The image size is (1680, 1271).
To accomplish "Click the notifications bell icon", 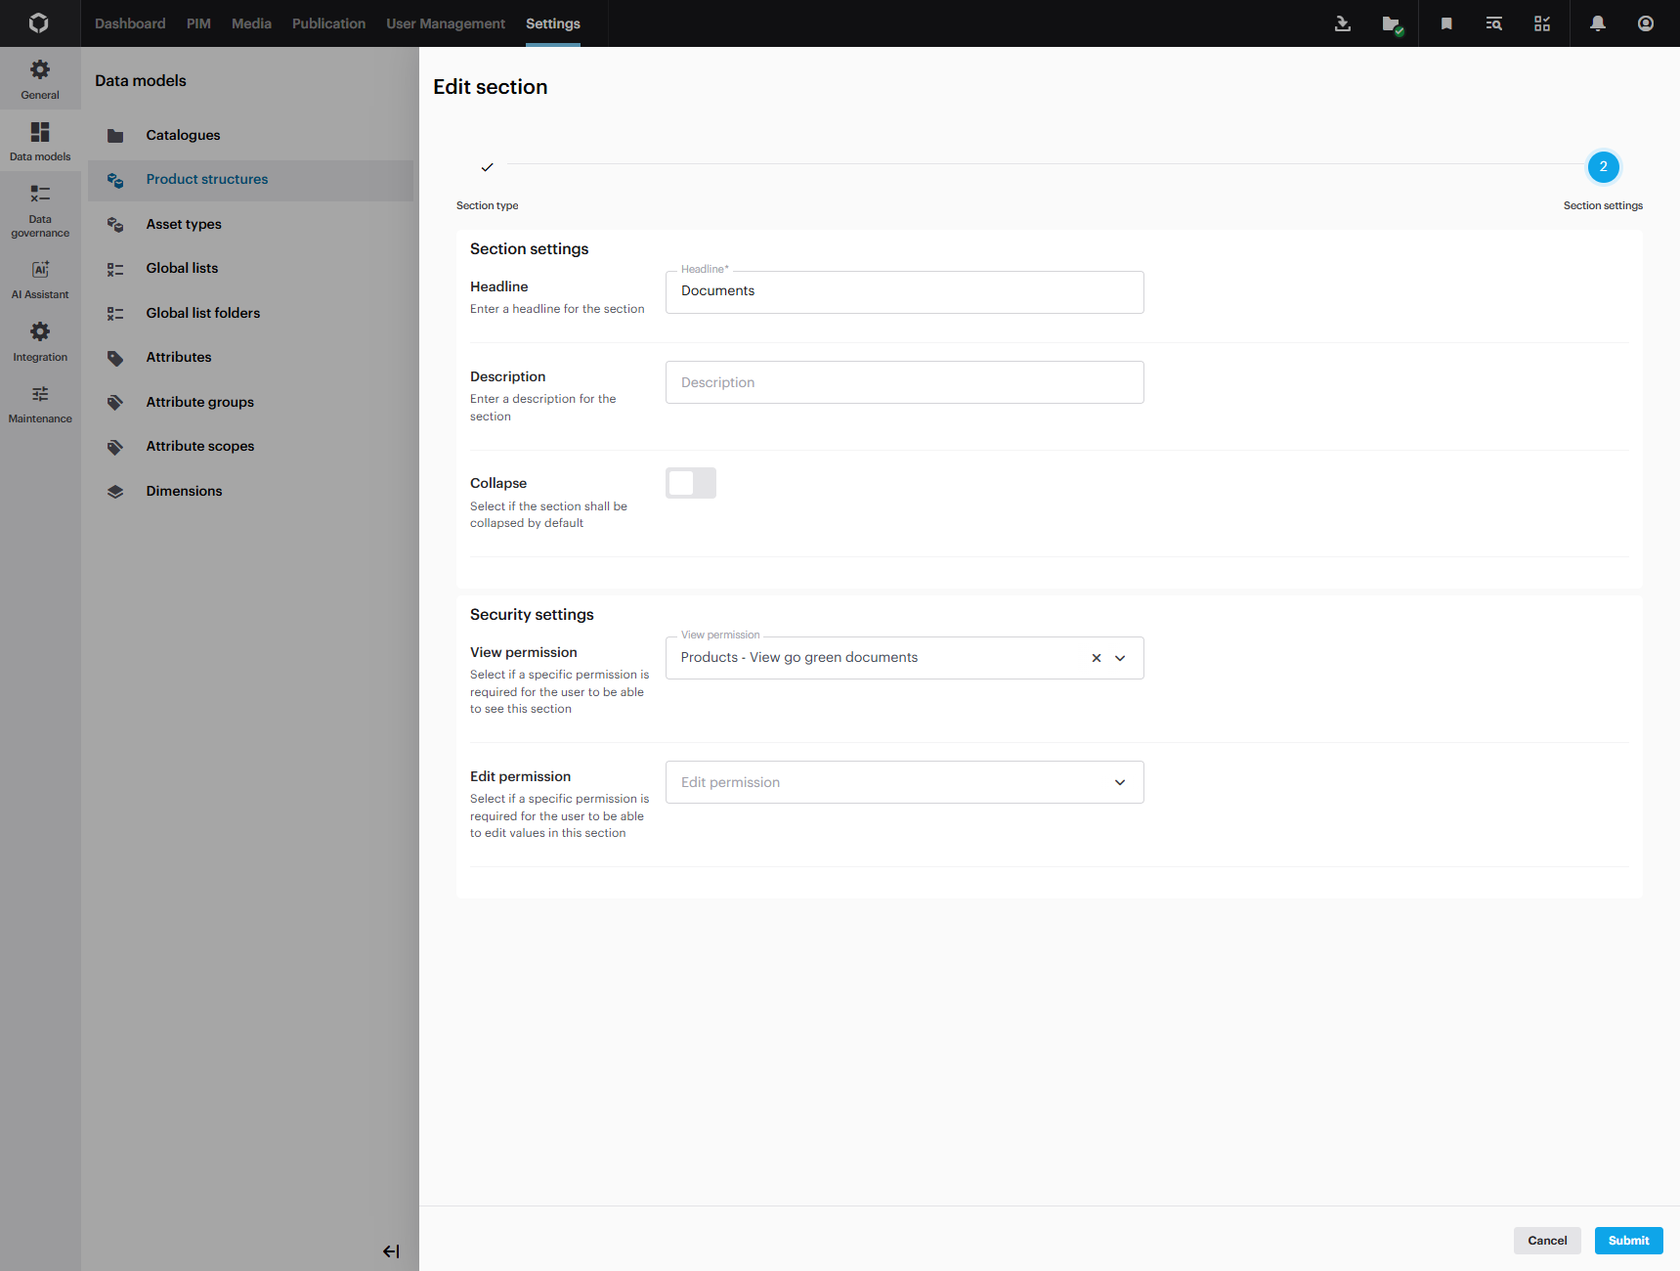I will tap(1597, 23).
